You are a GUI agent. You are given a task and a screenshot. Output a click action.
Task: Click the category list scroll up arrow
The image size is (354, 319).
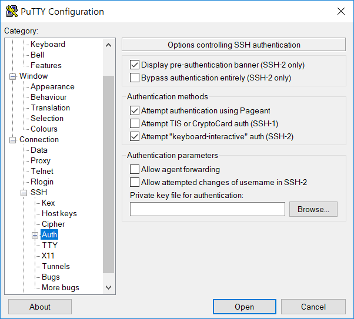[x=108, y=45]
